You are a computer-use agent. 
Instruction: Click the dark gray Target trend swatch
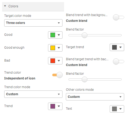coord(114,47)
